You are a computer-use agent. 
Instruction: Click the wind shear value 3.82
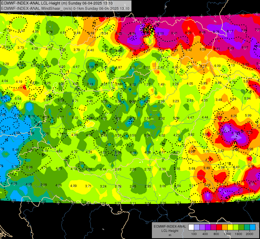click(x=191, y=135)
